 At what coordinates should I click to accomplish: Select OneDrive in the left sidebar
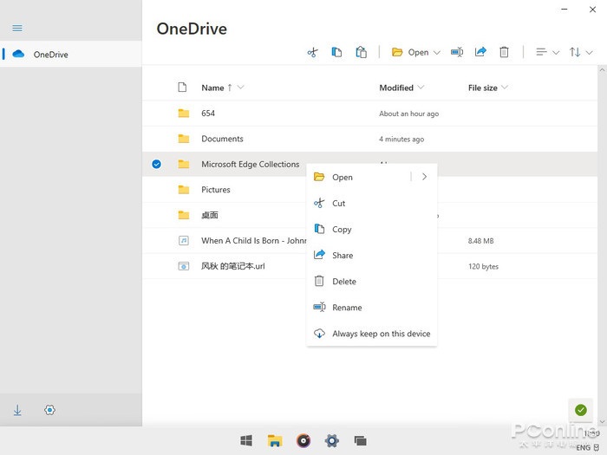tap(50, 55)
